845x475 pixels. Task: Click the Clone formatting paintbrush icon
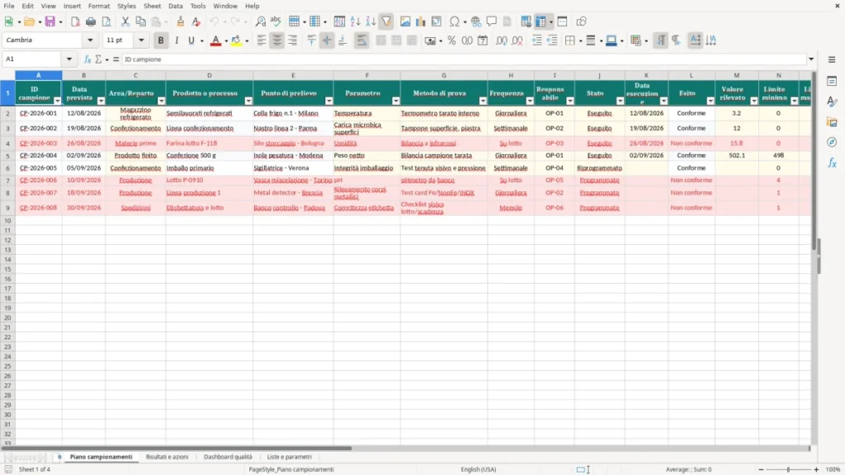(181, 21)
